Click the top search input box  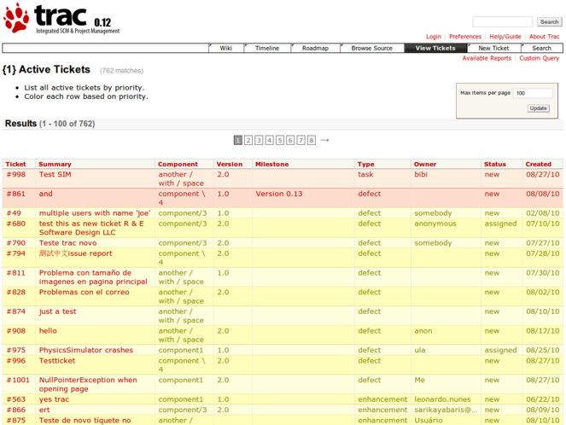pyautogui.click(x=502, y=22)
